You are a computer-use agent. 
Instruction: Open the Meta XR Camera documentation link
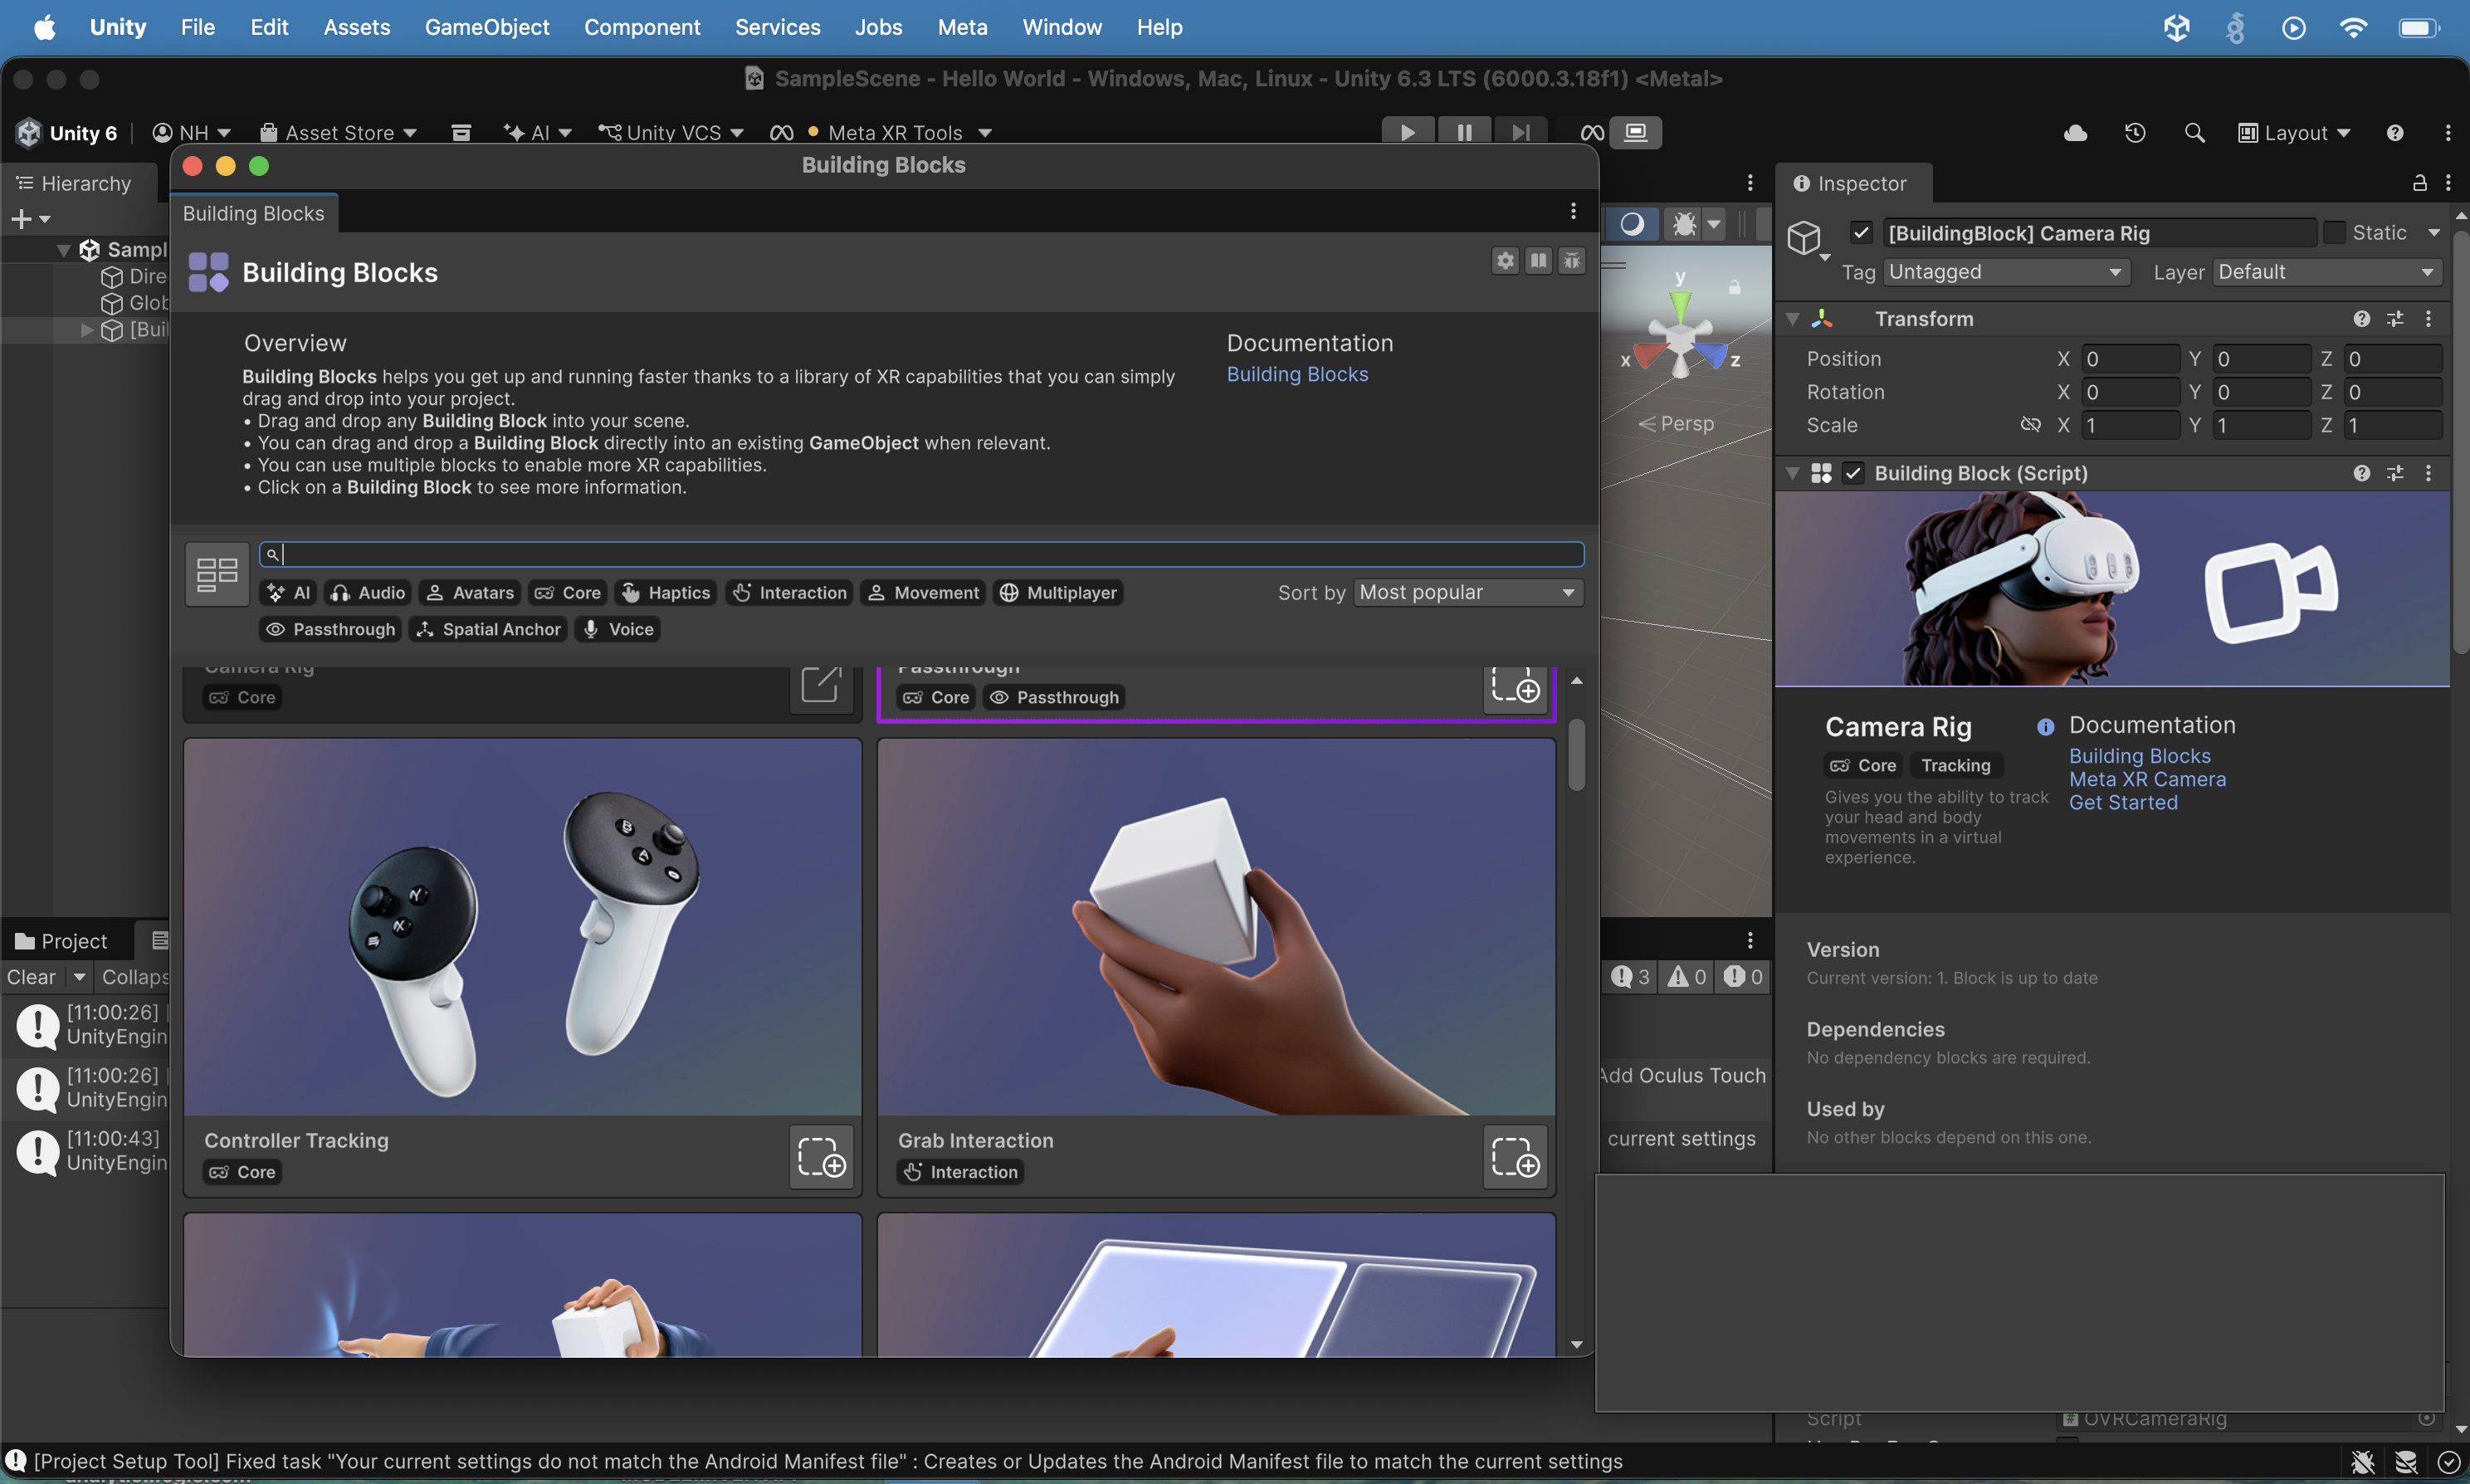click(x=2147, y=780)
